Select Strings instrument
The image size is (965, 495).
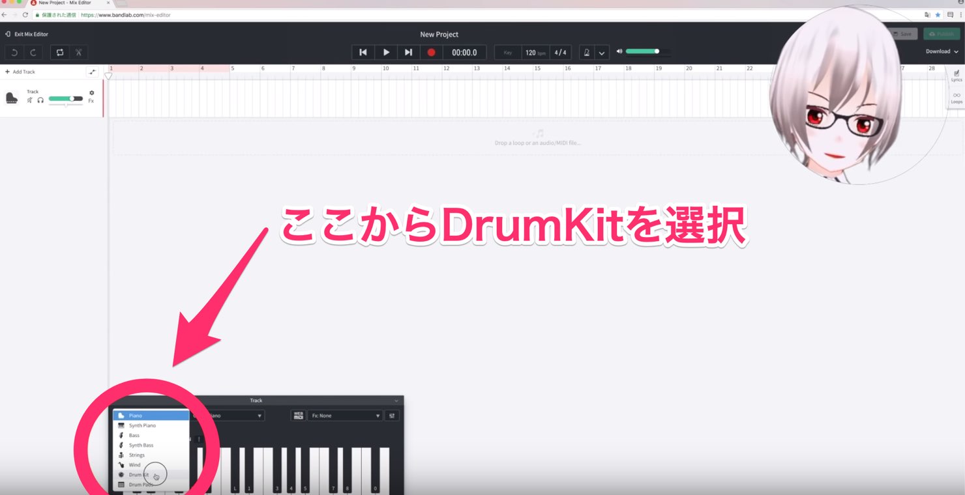click(151, 455)
